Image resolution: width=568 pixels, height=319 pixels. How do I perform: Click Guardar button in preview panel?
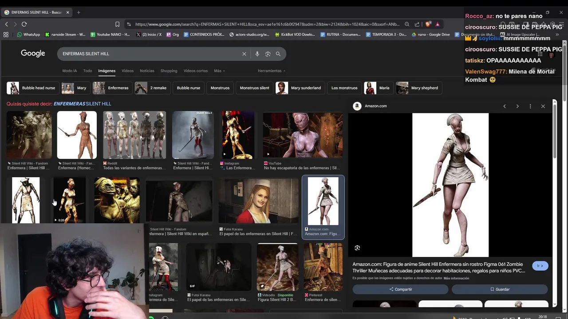point(500,289)
